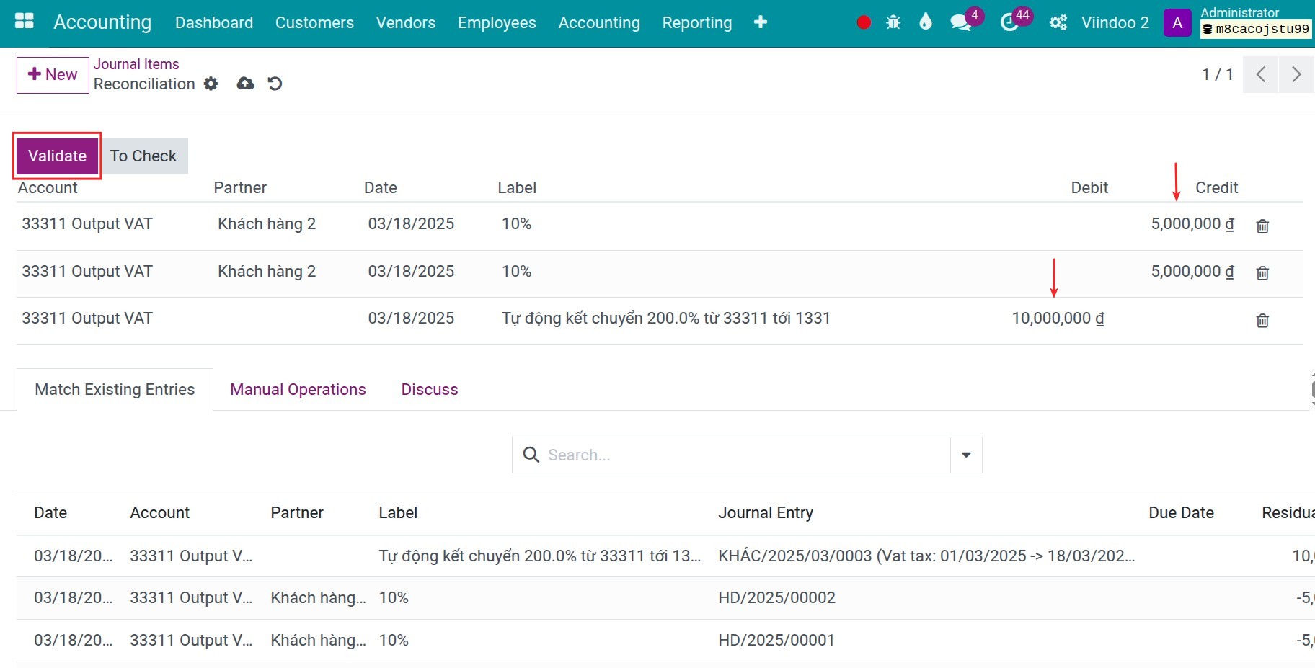Select entry KHÁC/2025/03/0003 row
Image resolution: width=1315 pixels, height=668 pixels.
[665, 556]
